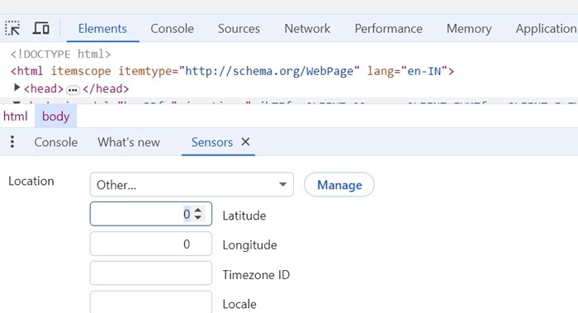Increase Latitude with the up stepper arrow

(x=198, y=211)
